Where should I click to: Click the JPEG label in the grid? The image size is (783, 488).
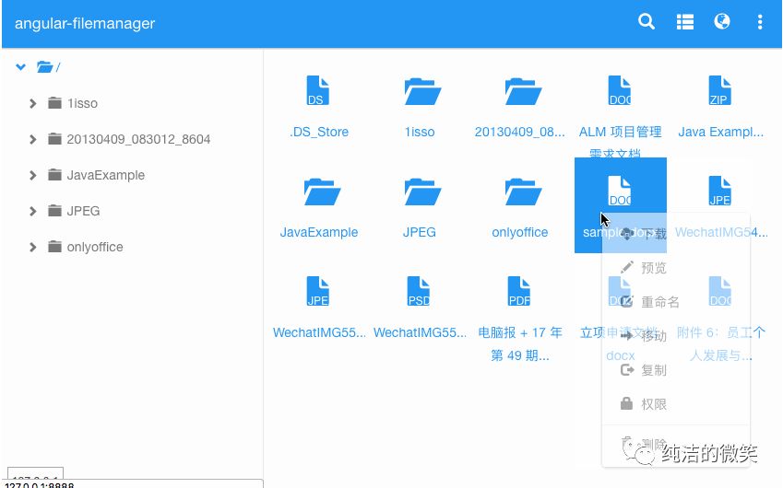click(x=420, y=232)
